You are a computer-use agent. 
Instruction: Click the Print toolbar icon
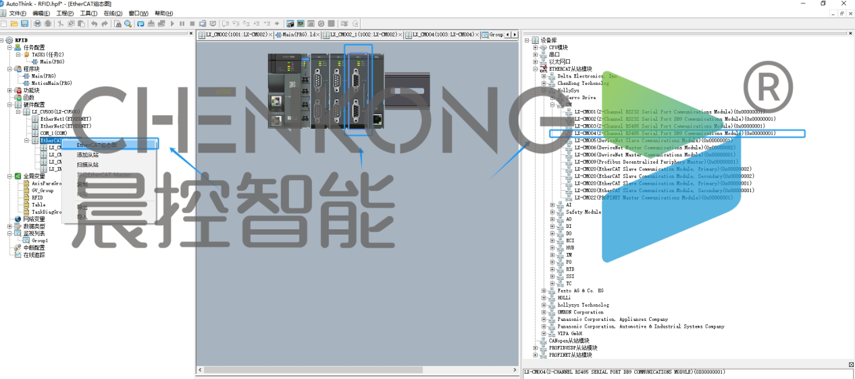click(x=38, y=24)
